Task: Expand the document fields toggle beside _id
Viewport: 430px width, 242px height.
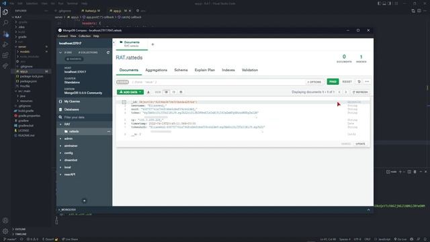Action: click(x=124, y=102)
